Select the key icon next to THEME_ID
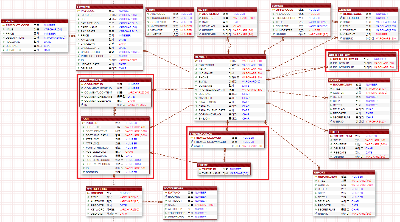The width and height of the screenshot is (400, 222). 200,169
